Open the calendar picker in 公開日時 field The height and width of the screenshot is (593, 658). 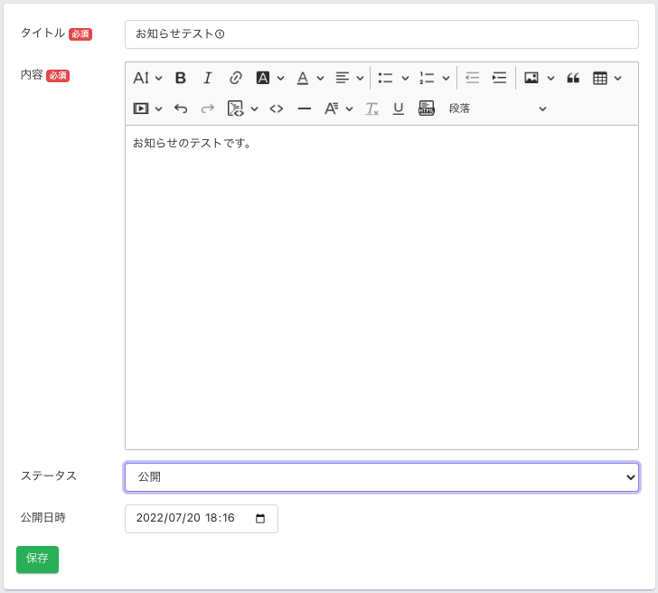click(x=261, y=519)
